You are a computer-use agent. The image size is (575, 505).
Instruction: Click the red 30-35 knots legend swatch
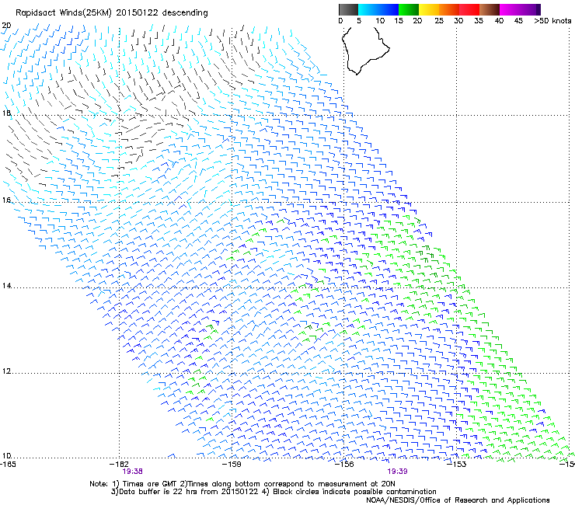[469, 9]
